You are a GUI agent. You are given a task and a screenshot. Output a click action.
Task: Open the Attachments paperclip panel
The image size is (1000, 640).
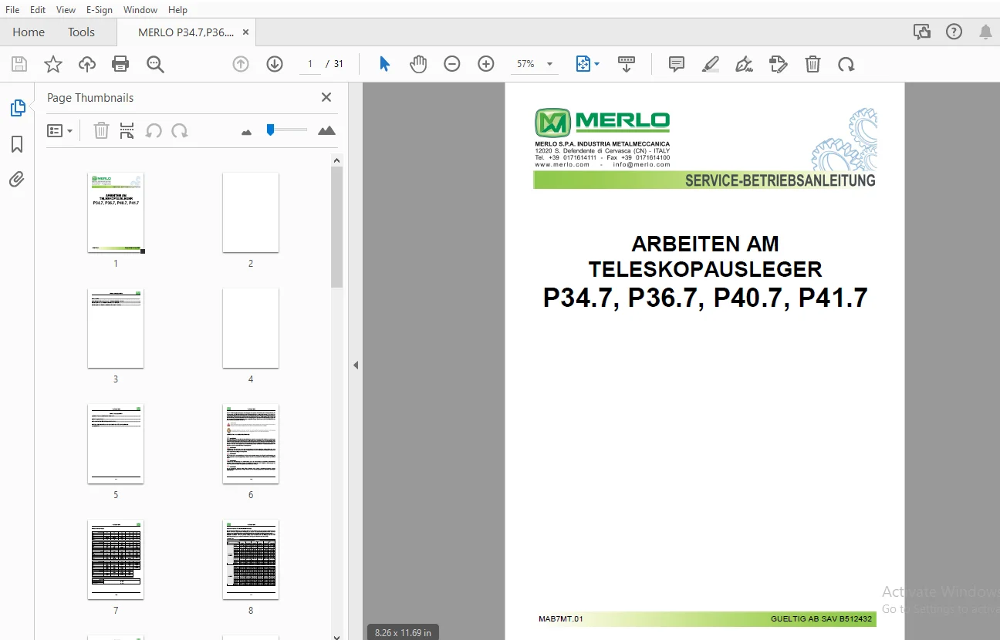(x=17, y=180)
